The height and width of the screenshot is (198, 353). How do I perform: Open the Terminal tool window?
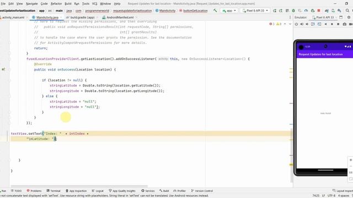coord(54,191)
